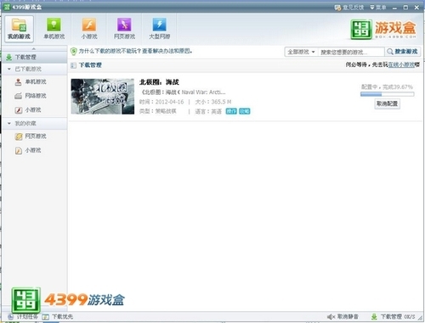The image size is (425, 323).
Task: Click the sidebar scroll-up arrow
Action: [x=34, y=48]
